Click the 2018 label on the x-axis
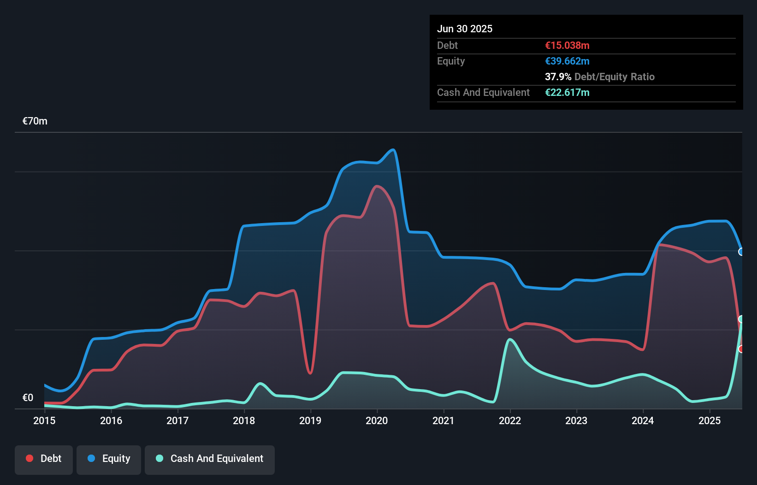Image resolution: width=757 pixels, height=485 pixels. coord(244,420)
